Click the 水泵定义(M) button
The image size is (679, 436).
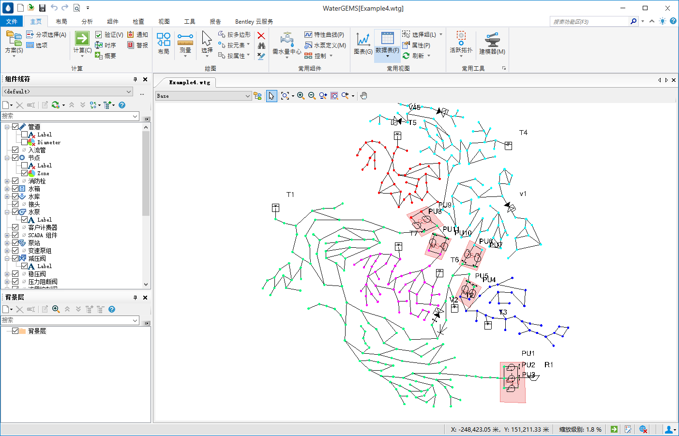coord(325,45)
